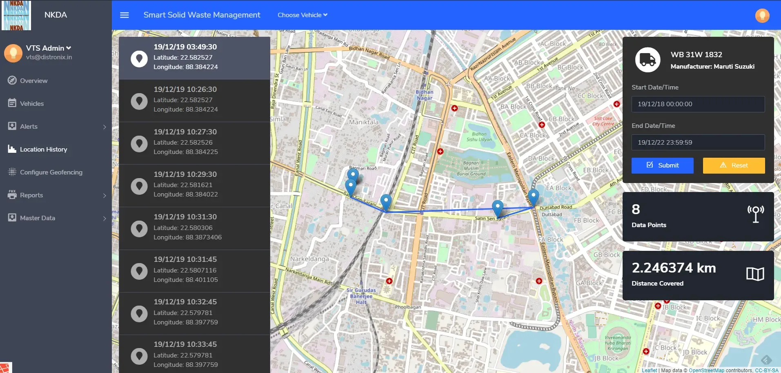Image resolution: width=781 pixels, height=373 pixels.
Task: Click the Location History icon
Action: point(11,149)
